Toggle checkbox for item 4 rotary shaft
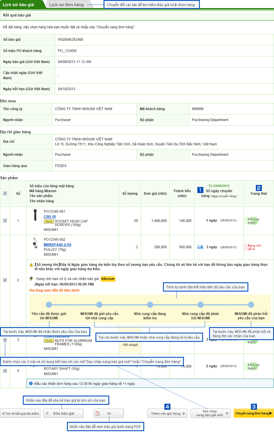 (x=5, y=371)
